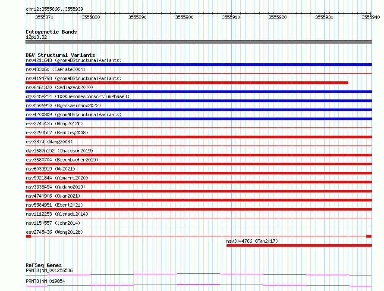
Task: Click ruler position 3555880
Action: click(91, 17)
